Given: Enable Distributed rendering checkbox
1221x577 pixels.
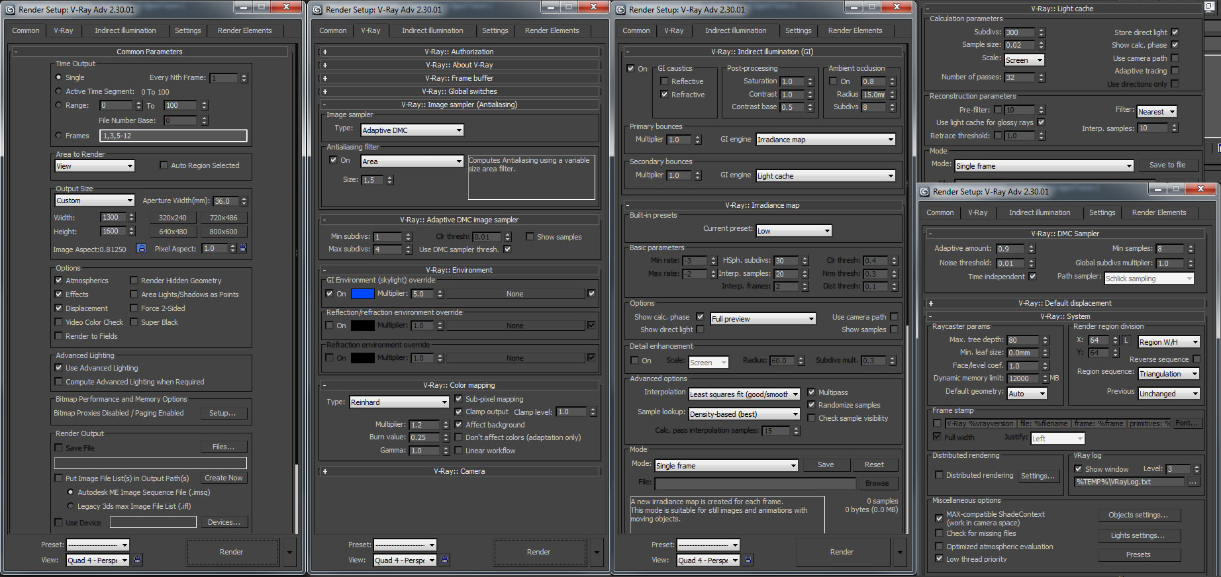Looking at the screenshot, I should tap(939, 475).
